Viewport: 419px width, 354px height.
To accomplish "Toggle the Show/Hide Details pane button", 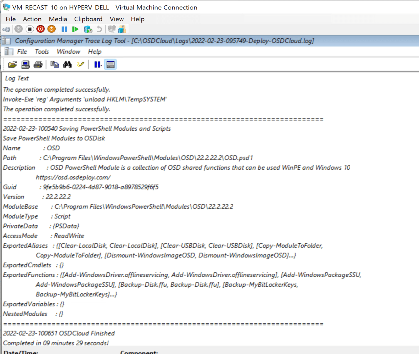I will pyautogui.click(x=110, y=65).
